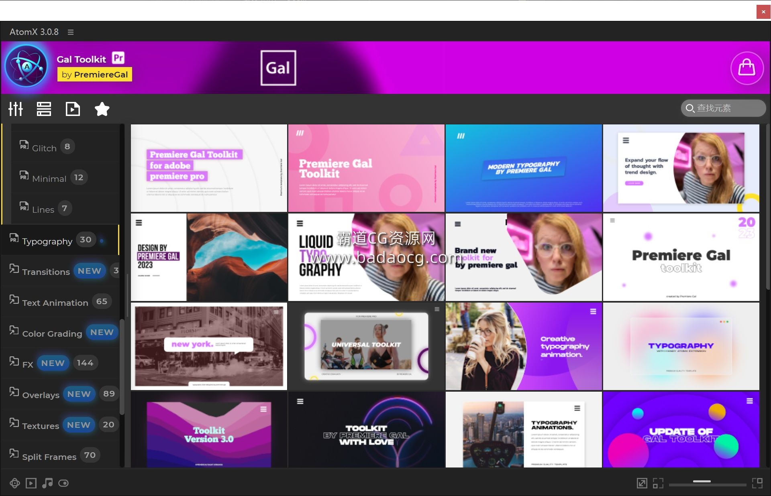
Task: Click the Gal logo box in banner
Action: (278, 68)
